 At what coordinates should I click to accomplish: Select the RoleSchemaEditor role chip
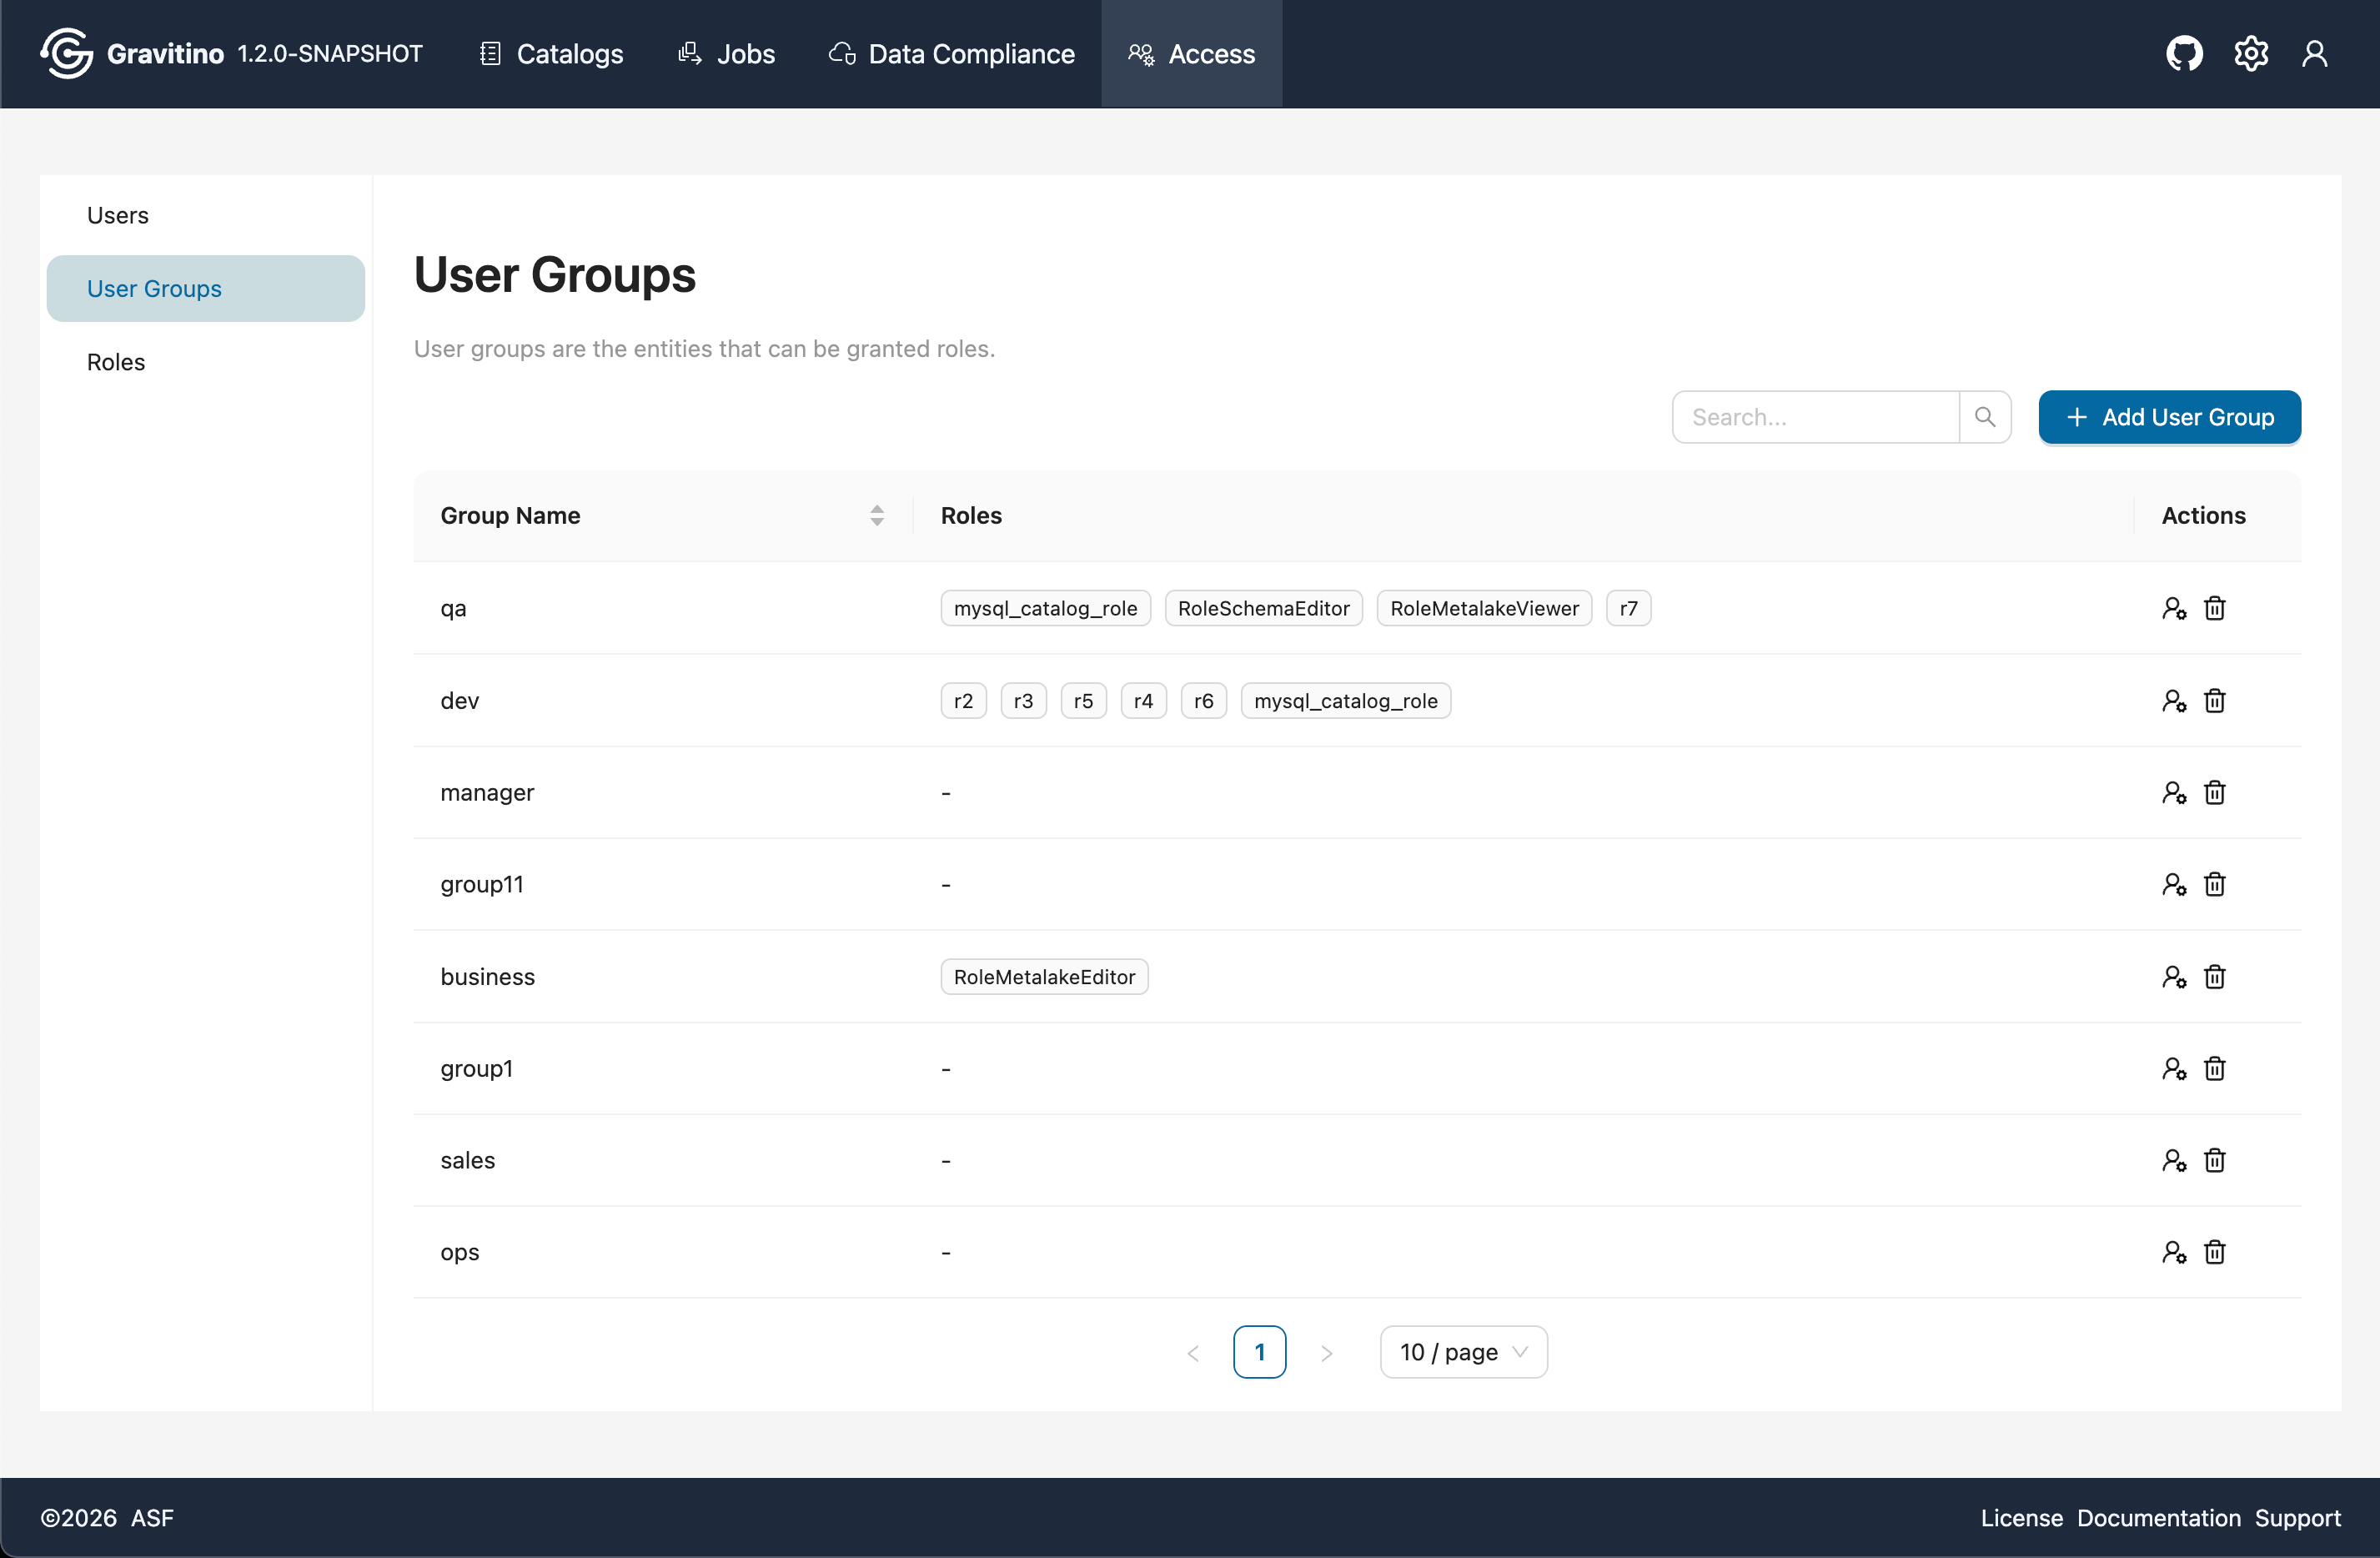point(1263,607)
